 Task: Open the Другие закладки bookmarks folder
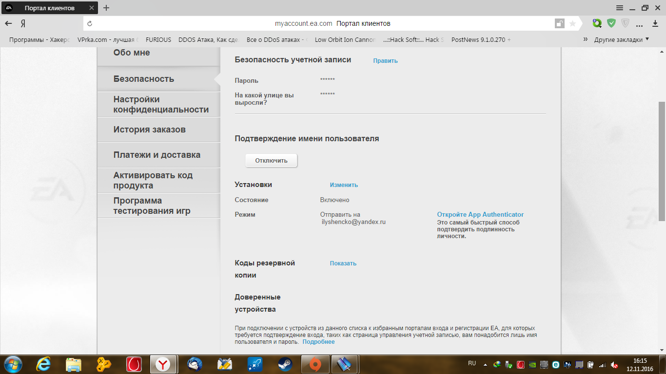pos(622,39)
